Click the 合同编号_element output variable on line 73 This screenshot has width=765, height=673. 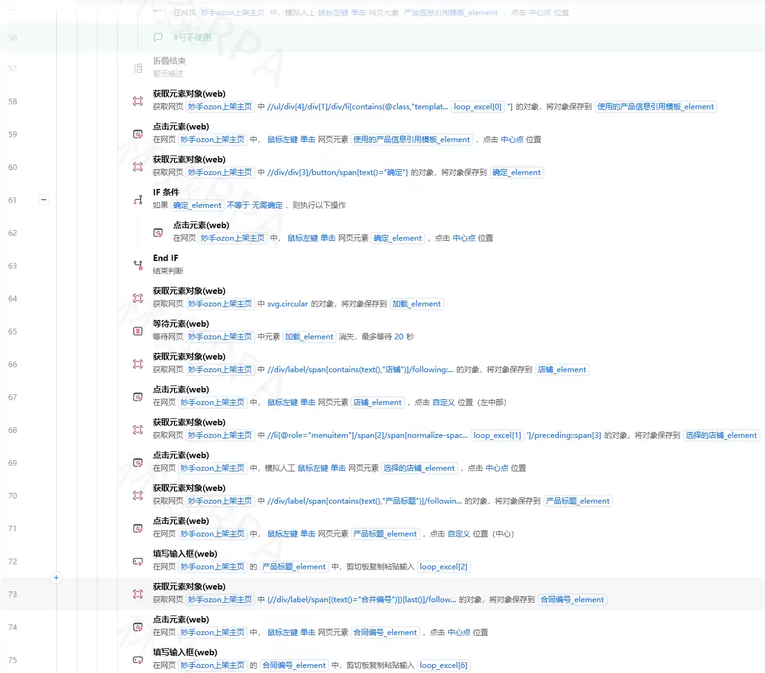[x=572, y=600]
